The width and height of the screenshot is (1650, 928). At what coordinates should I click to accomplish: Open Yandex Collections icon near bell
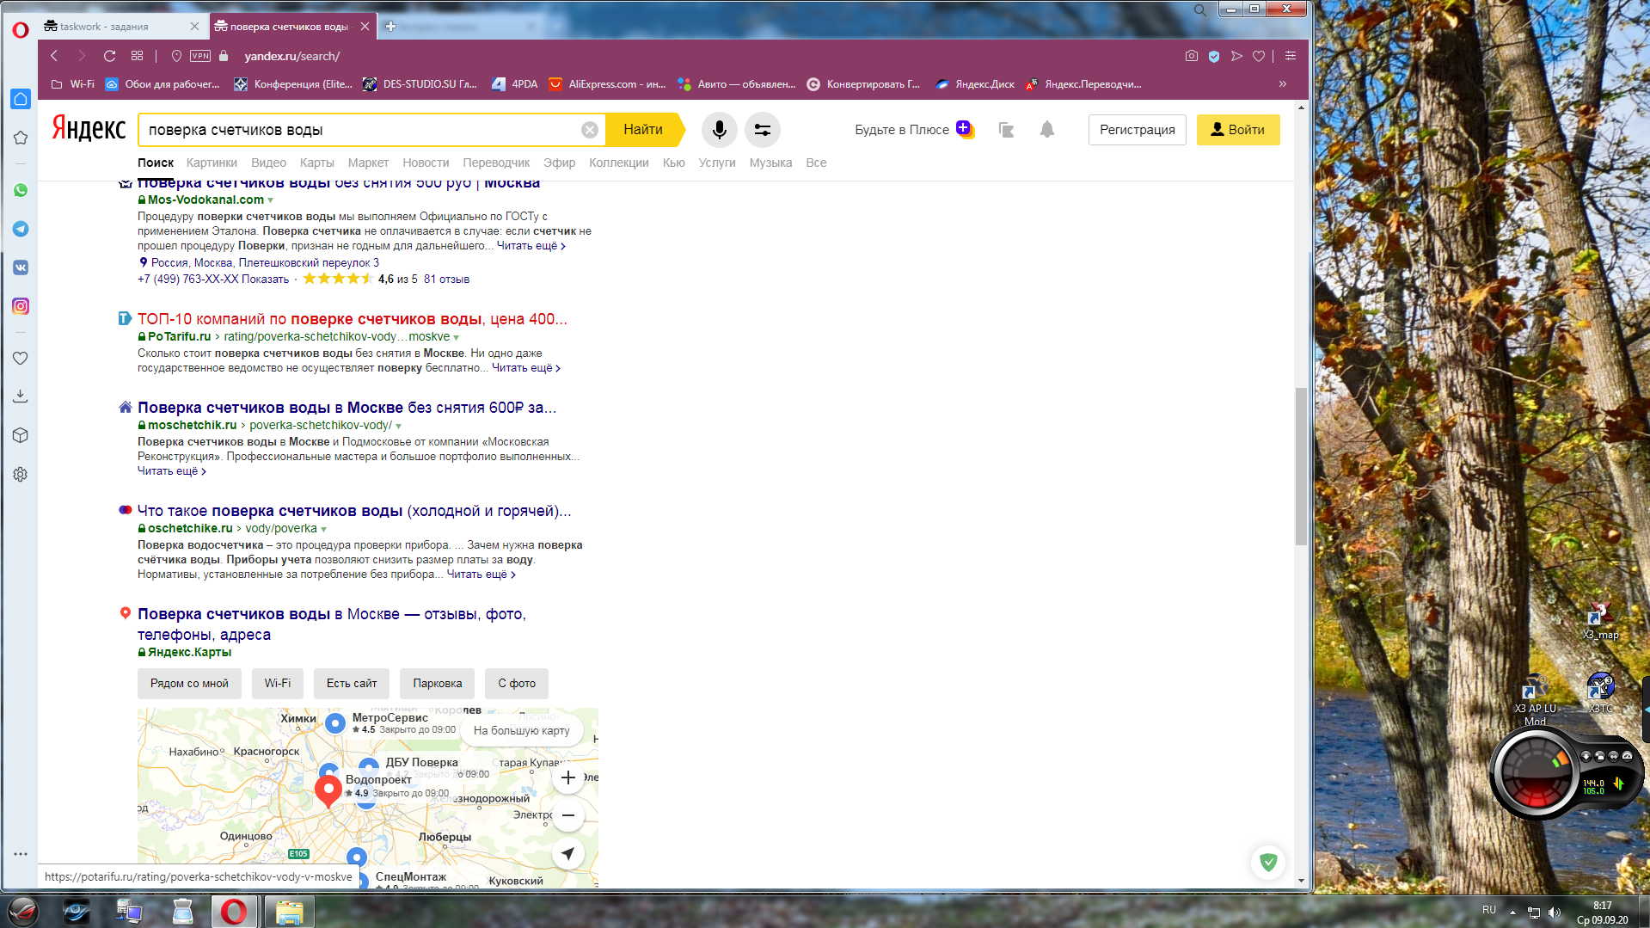(x=1006, y=130)
